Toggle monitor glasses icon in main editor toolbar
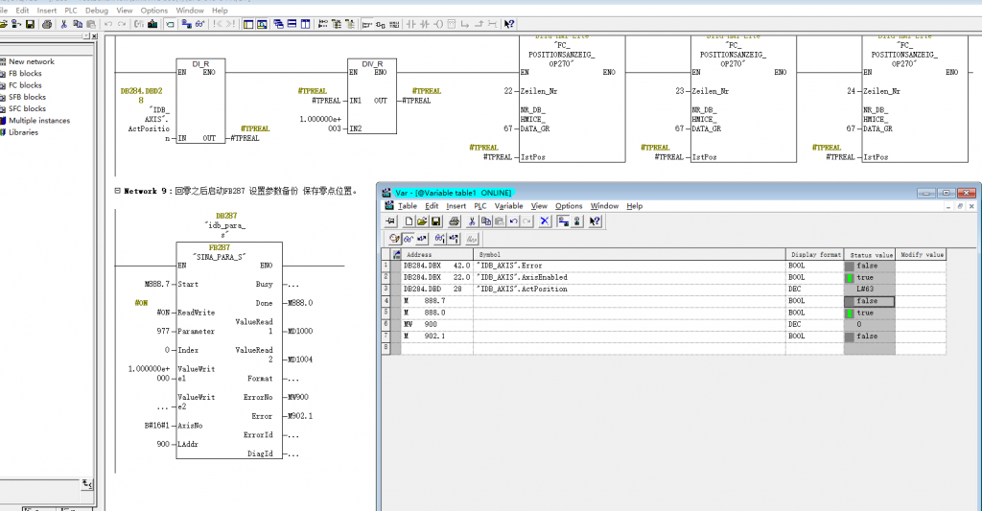 pyautogui.click(x=199, y=24)
